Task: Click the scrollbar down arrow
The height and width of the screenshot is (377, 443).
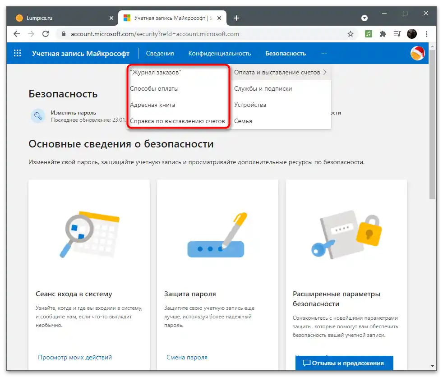Action: [433, 366]
